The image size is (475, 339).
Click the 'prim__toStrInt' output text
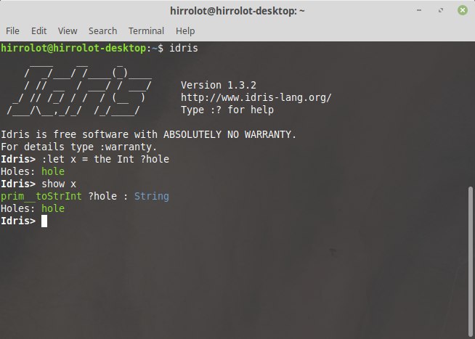point(41,196)
